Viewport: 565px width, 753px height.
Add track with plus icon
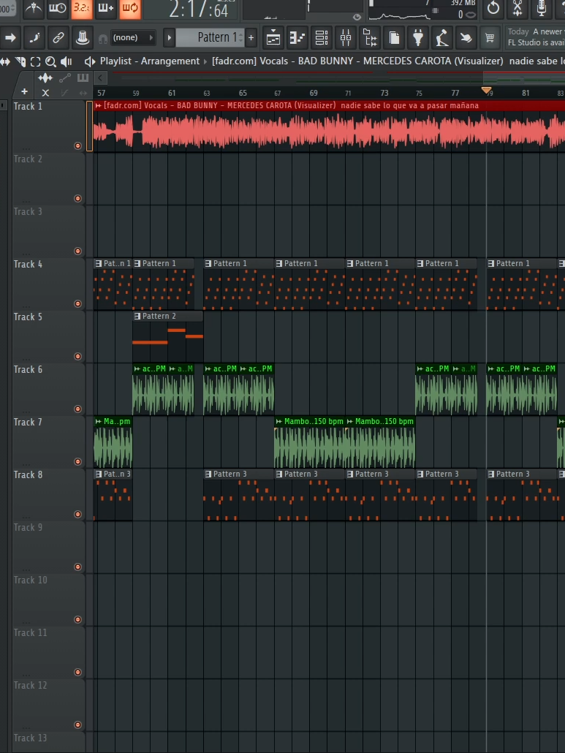point(24,91)
